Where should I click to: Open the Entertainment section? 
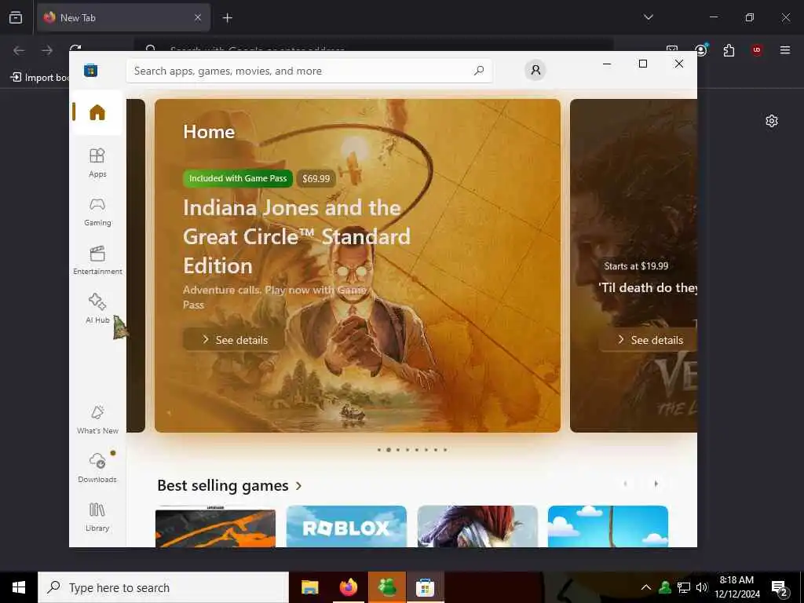point(97,261)
